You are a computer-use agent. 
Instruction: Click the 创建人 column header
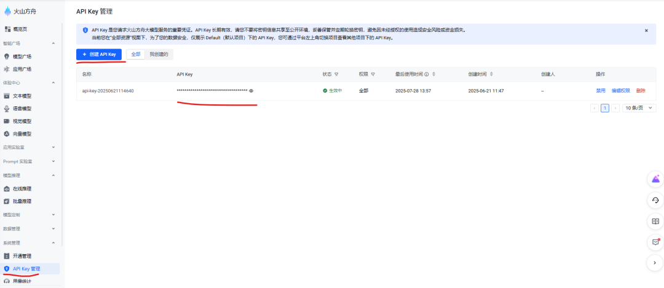coord(548,74)
